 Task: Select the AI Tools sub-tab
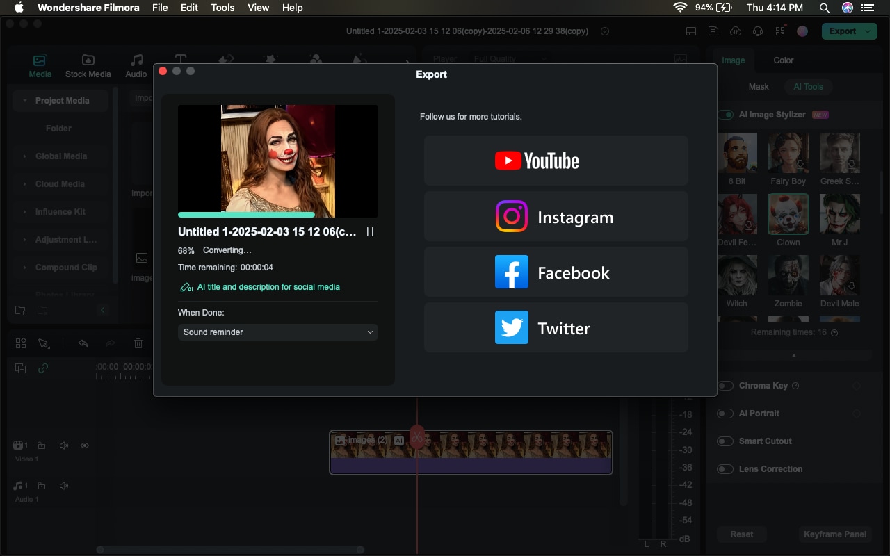[809, 87]
